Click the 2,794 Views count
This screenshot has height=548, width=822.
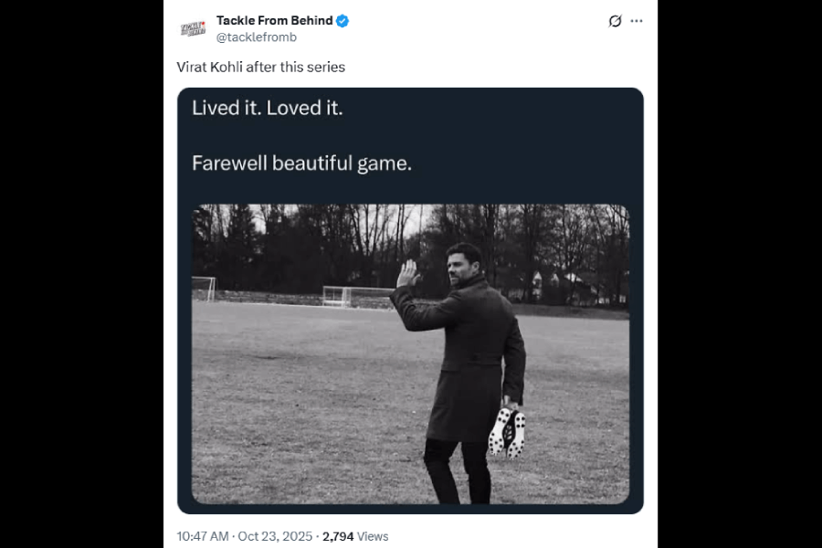[355, 536]
